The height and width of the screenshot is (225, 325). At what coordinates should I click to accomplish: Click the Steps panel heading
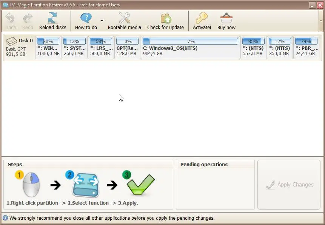(15, 165)
